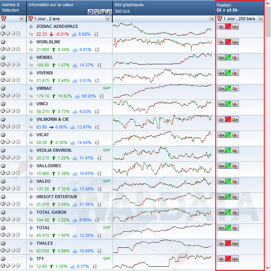Click the red DI indicator for THALES
Image resolution: width=271 pixels, height=271 pixels.
(228, 244)
